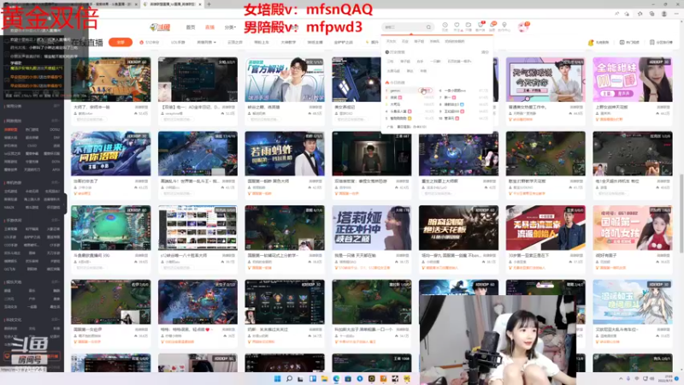Click the microphone icon in system tray
The width and height of the screenshot is (684, 385).
click(x=628, y=378)
